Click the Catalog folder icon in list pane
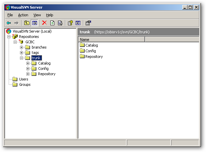Screen dimensions: 206x152 tap(82, 45)
